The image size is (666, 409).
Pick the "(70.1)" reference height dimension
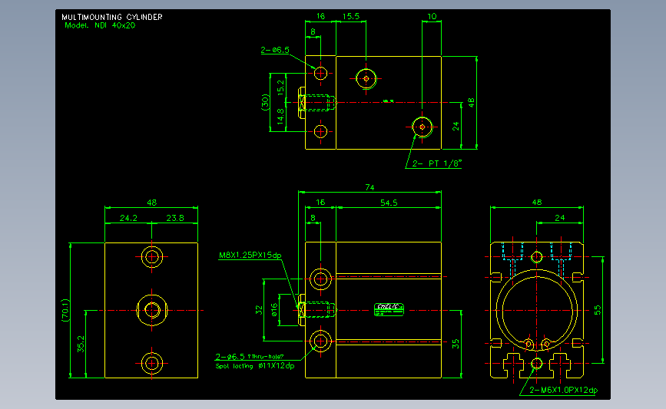click(x=65, y=310)
